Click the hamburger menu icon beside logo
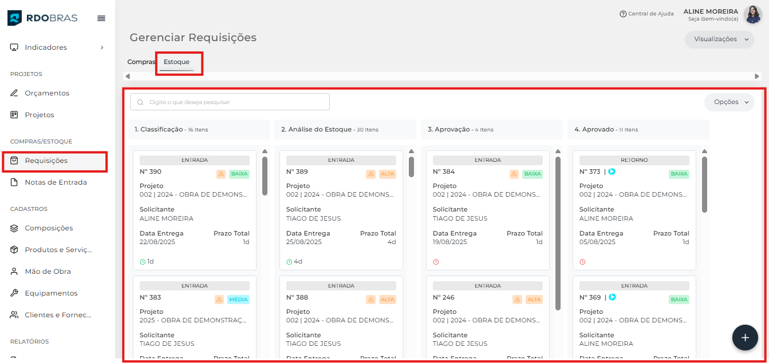 tap(101, 18)
